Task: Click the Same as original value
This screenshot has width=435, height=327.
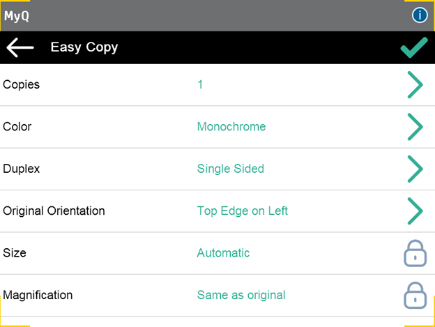Action: tap(241, 295)
